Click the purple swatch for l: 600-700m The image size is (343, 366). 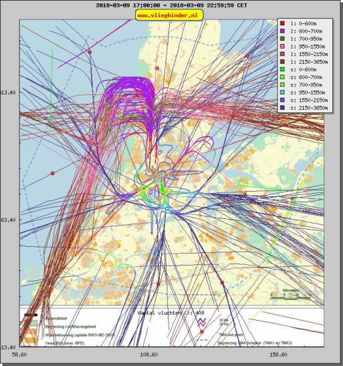coord(282,31)
